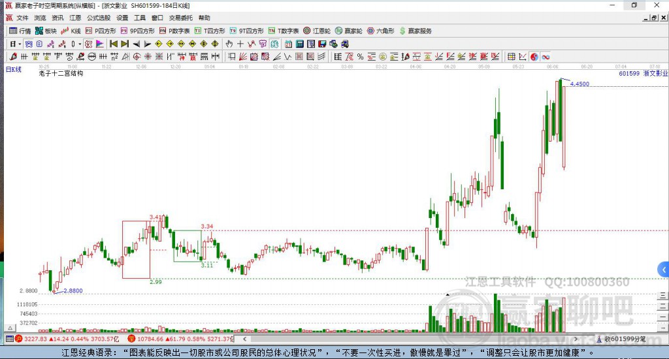Image resolution: width=669 pixels, height=359 pixels.
Task: Click the 4.4500 price high label
Action: (x=579, y=84)
